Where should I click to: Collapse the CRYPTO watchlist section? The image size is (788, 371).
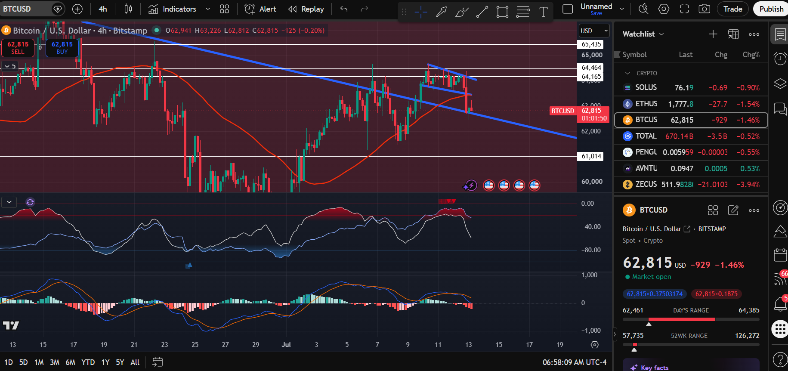[x=627, y=73]
